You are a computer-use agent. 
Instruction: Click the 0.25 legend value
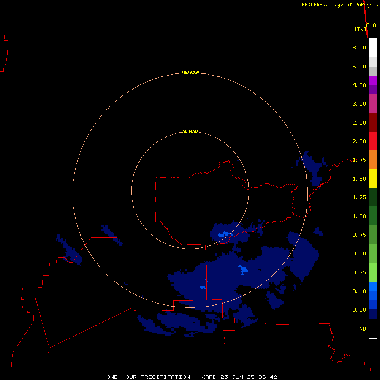359,273
